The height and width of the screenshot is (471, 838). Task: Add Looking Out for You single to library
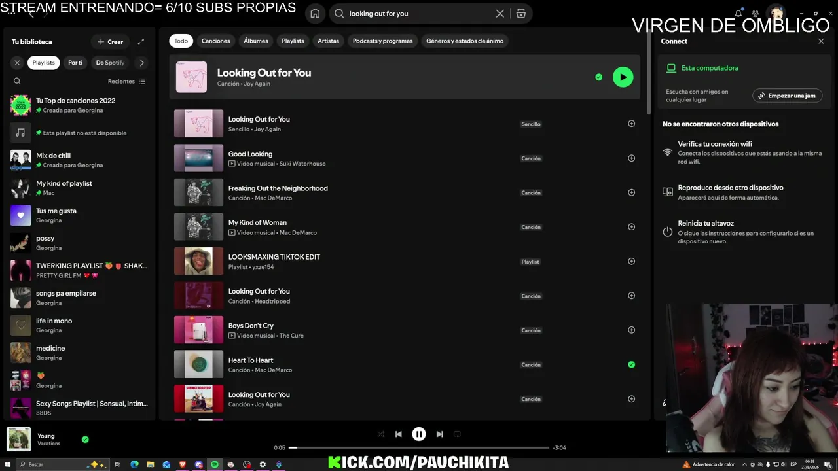pos(631,124)
